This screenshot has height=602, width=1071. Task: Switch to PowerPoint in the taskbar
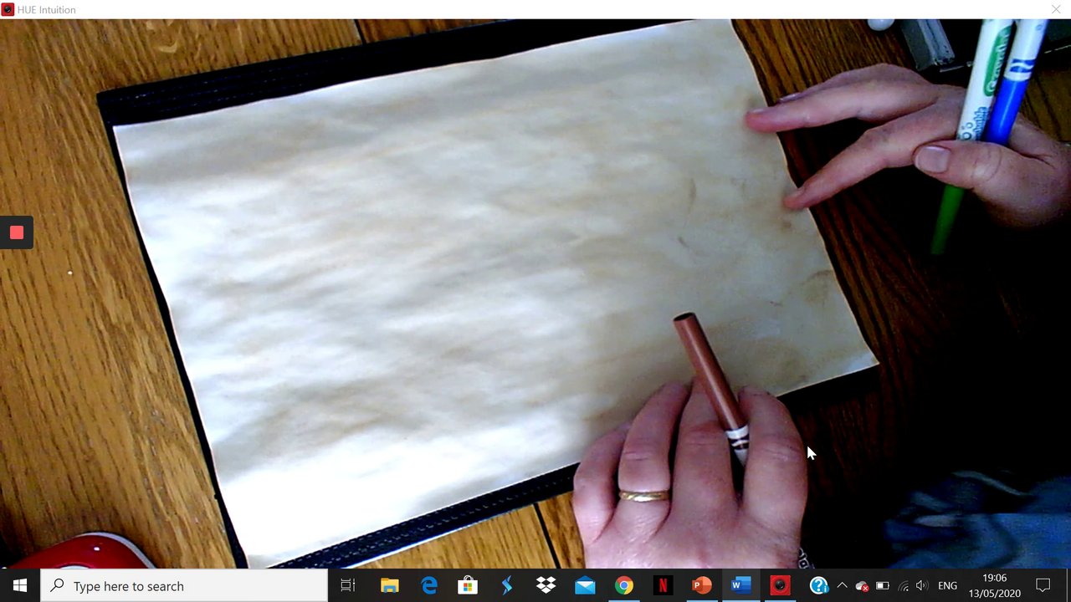click(702, 585)
